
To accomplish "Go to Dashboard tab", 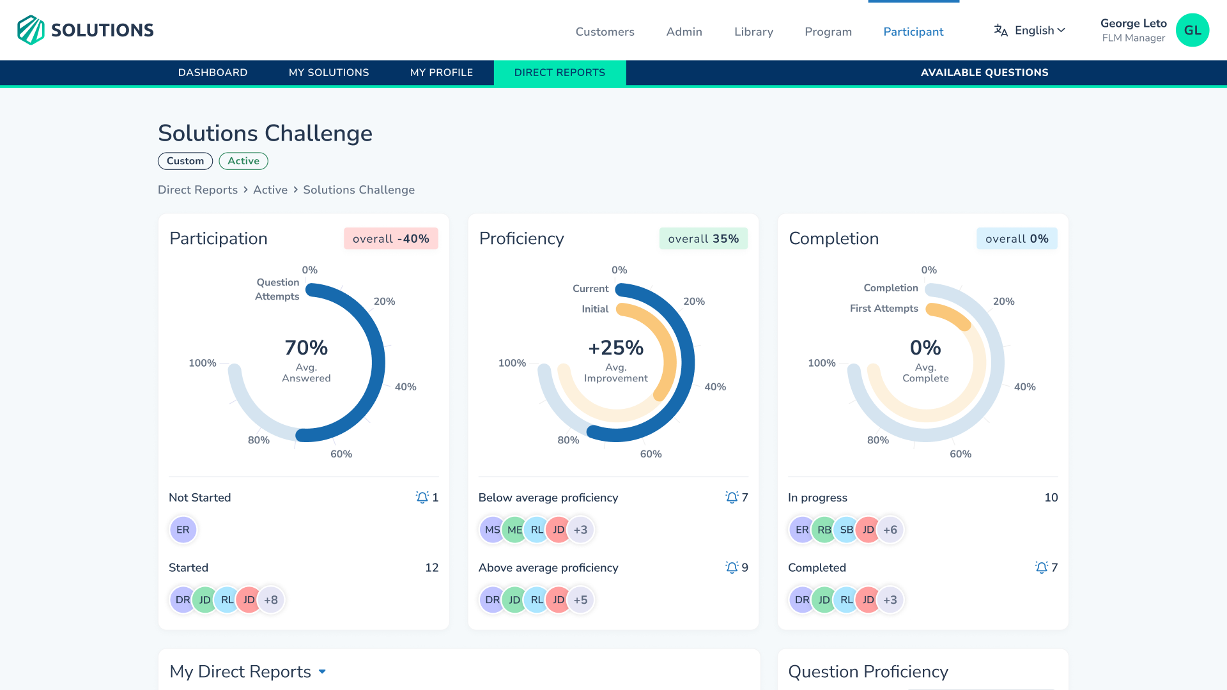I will [x=212, y=72].
